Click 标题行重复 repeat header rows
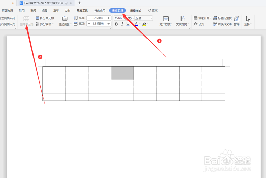Image resolution: width=266 pixels, height=178 pixels. point(222,18)
